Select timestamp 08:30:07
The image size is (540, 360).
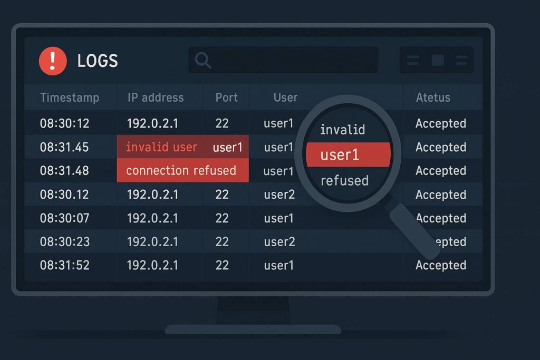[64, 218]
